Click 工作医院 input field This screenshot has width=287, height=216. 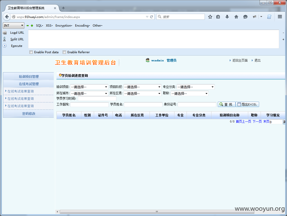(89, 104)
